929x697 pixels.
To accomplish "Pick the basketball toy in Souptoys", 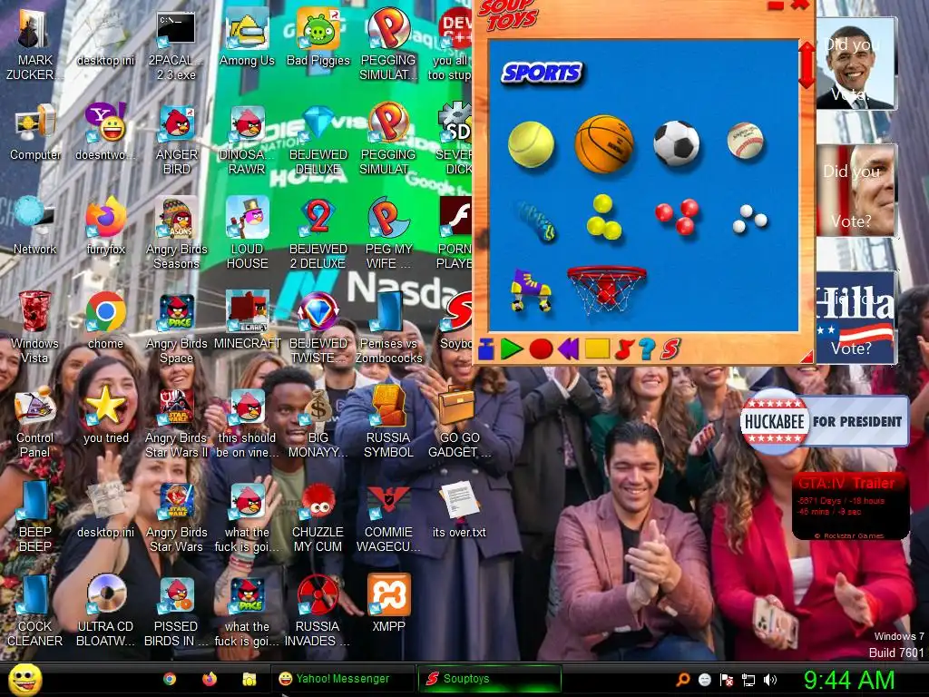I will coord(603,143).
